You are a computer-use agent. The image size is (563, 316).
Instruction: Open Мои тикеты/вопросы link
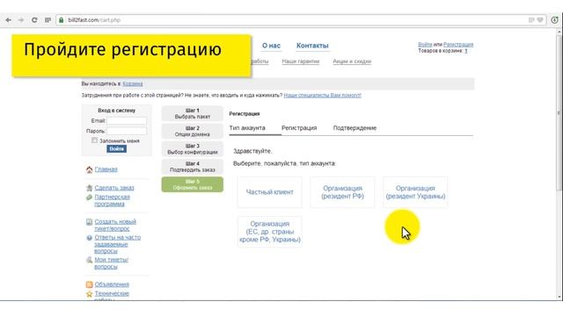coord(112,263)
